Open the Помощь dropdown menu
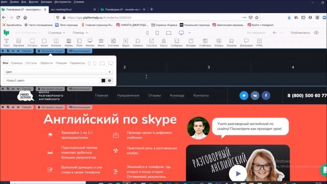Screen dimensions: 327x184 pos(80,33)
